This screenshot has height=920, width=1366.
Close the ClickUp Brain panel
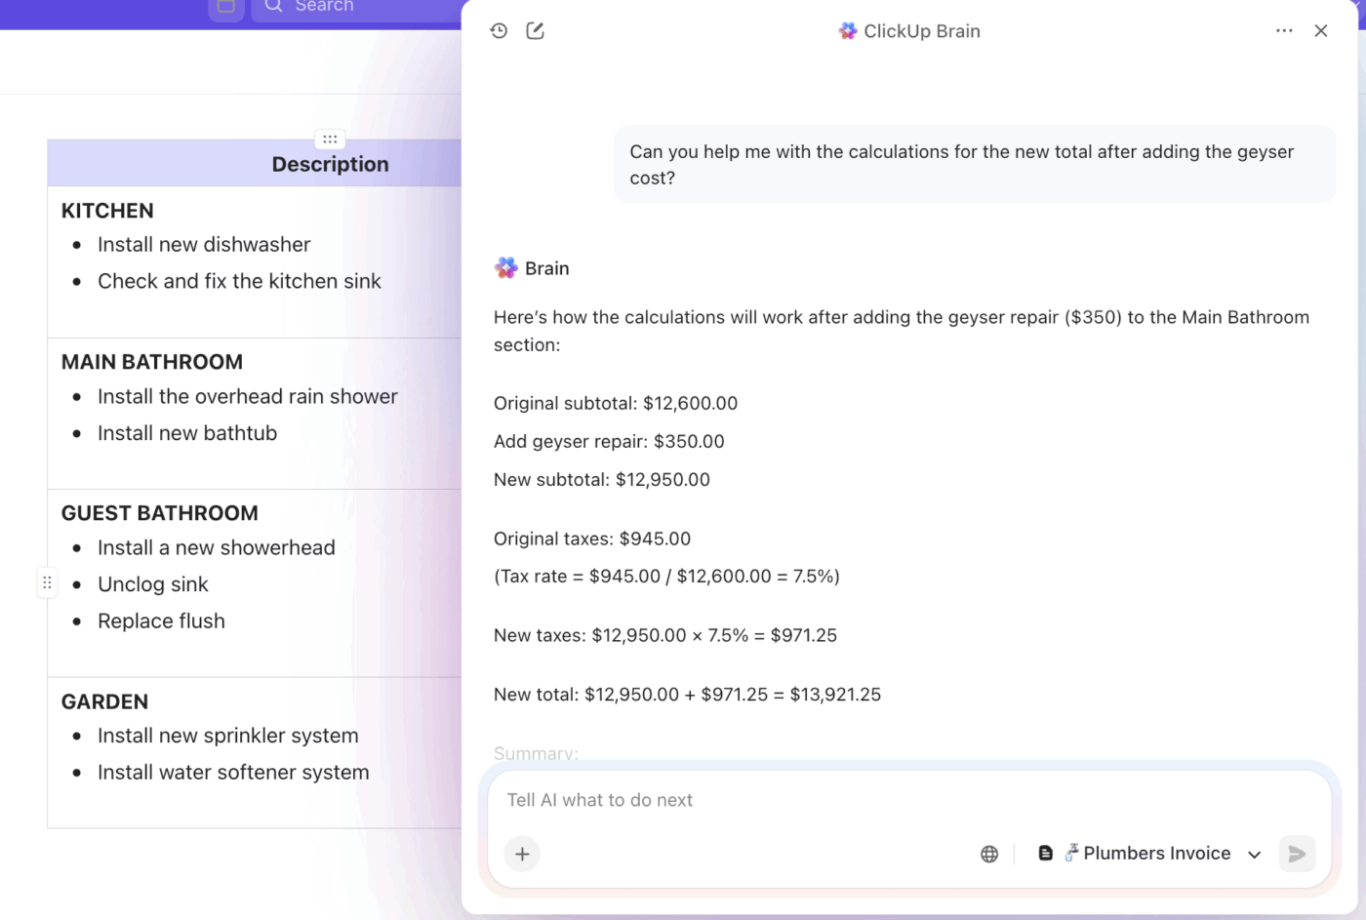pos(1321,31)
